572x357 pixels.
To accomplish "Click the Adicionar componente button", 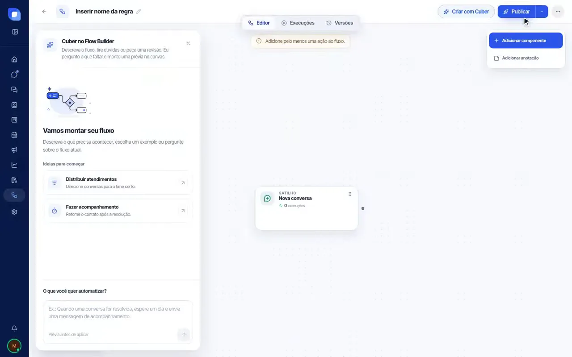I will [526, 41].
